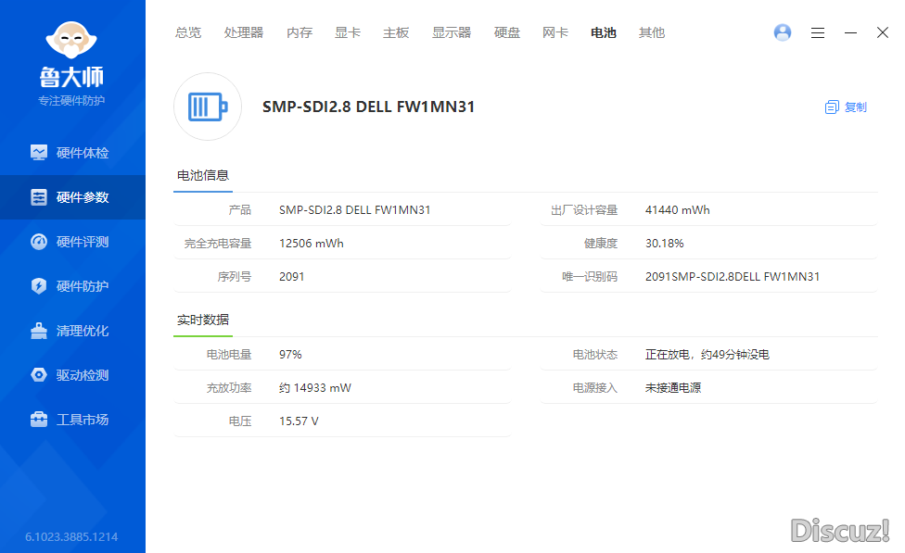Click the 电池状态 label
This screenshot has height=553, width=905.
coord(595,355)
